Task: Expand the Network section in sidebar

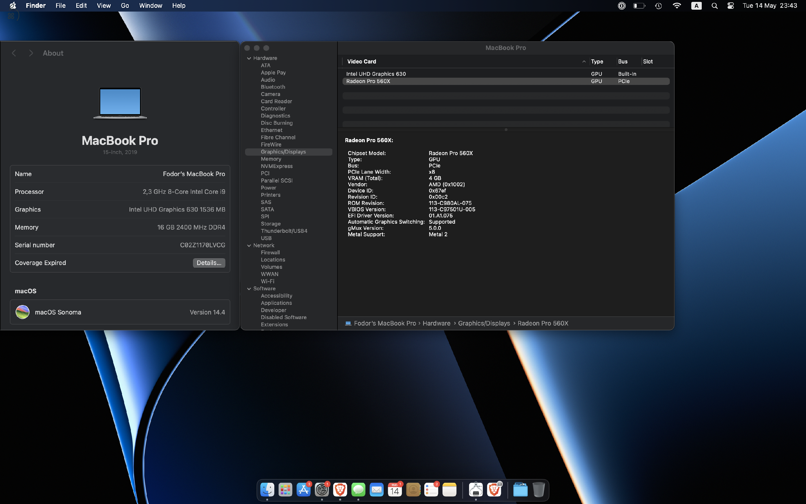Action: tap(249, 245)
